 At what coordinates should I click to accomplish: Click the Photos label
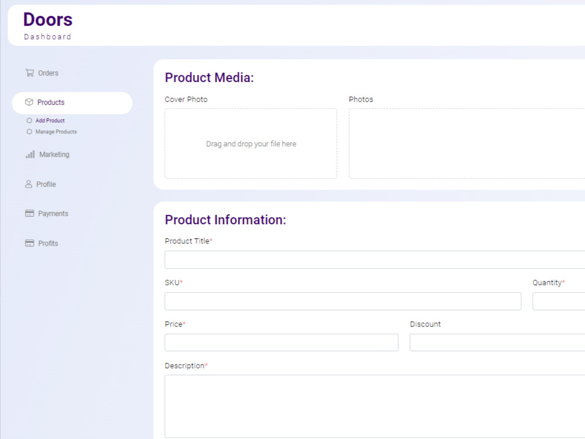[361, 100]
